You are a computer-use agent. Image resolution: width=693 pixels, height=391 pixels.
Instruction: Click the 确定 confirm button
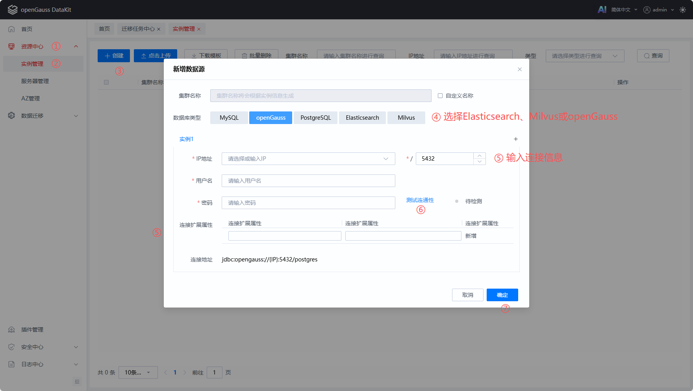coord(502,295)
